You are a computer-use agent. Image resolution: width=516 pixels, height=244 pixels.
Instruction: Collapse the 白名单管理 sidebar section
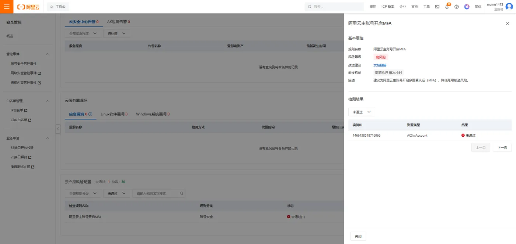pyautogui.click(x=48, y=101)
